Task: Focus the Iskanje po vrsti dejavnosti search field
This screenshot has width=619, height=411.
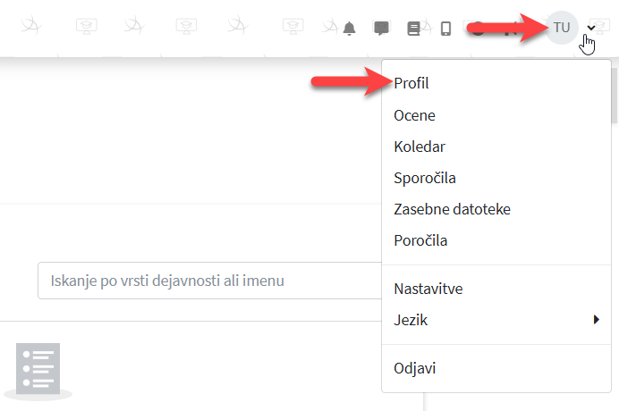Action: coord(206,281)
